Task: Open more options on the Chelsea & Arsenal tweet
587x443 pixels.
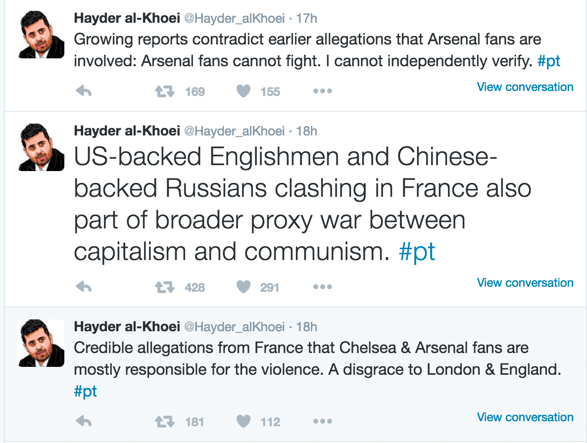Action: (323, 422)
